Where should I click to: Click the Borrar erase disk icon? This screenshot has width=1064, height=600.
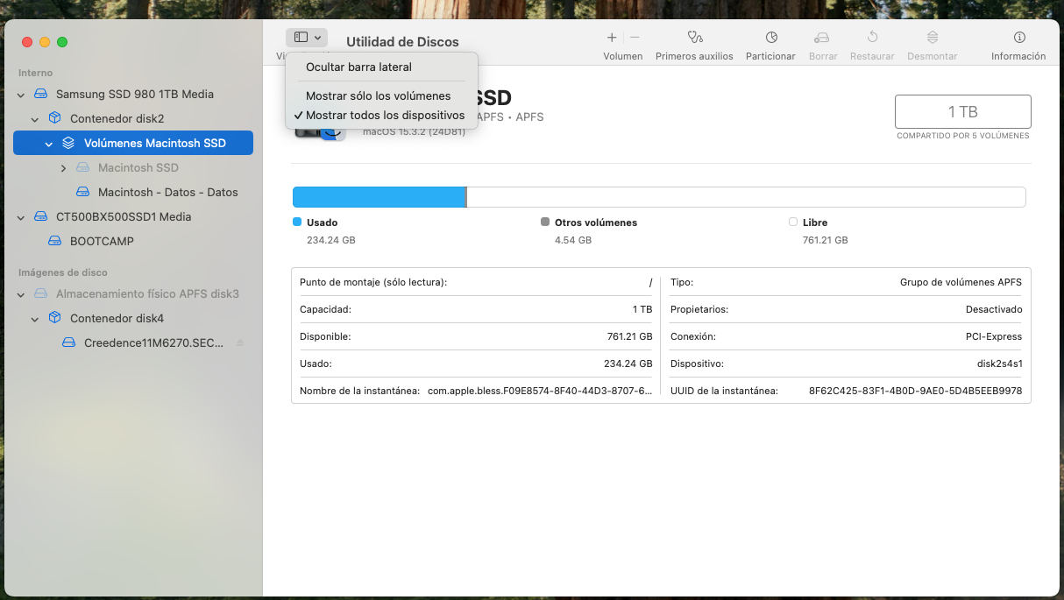pos(822,38)
